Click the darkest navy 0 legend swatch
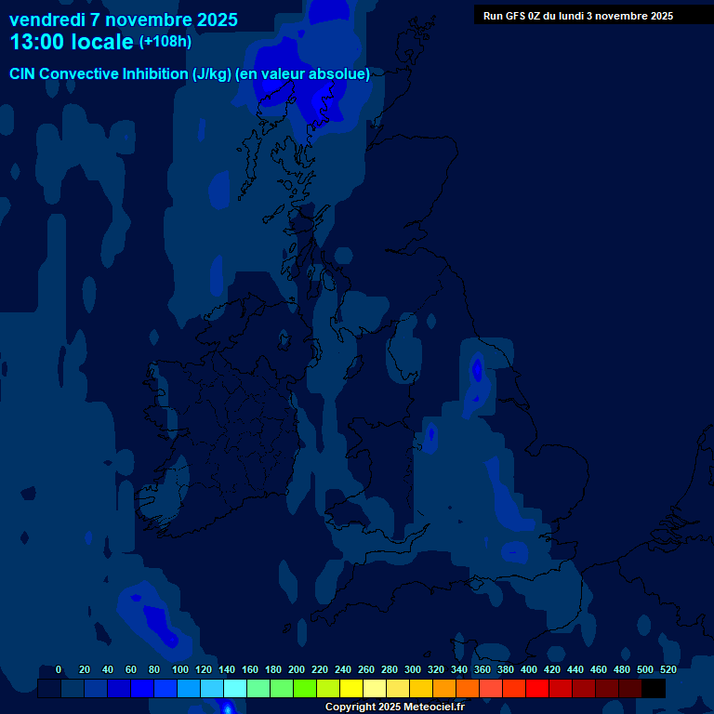Screen dimensions: 714x714 [x=49, y=688]
